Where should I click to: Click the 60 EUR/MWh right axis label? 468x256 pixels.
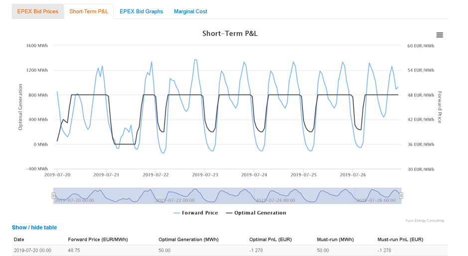[421, 46]
